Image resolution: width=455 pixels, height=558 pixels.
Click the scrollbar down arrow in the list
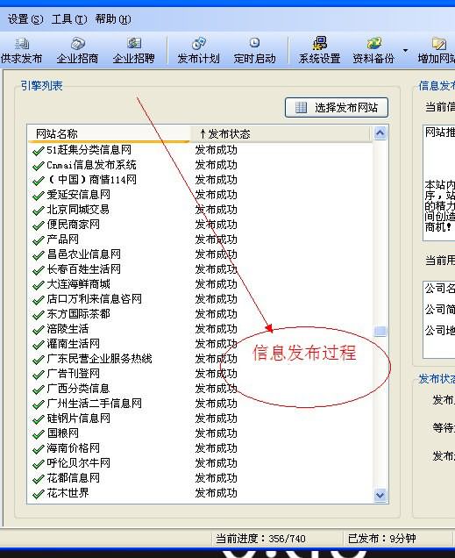point(380,495)
